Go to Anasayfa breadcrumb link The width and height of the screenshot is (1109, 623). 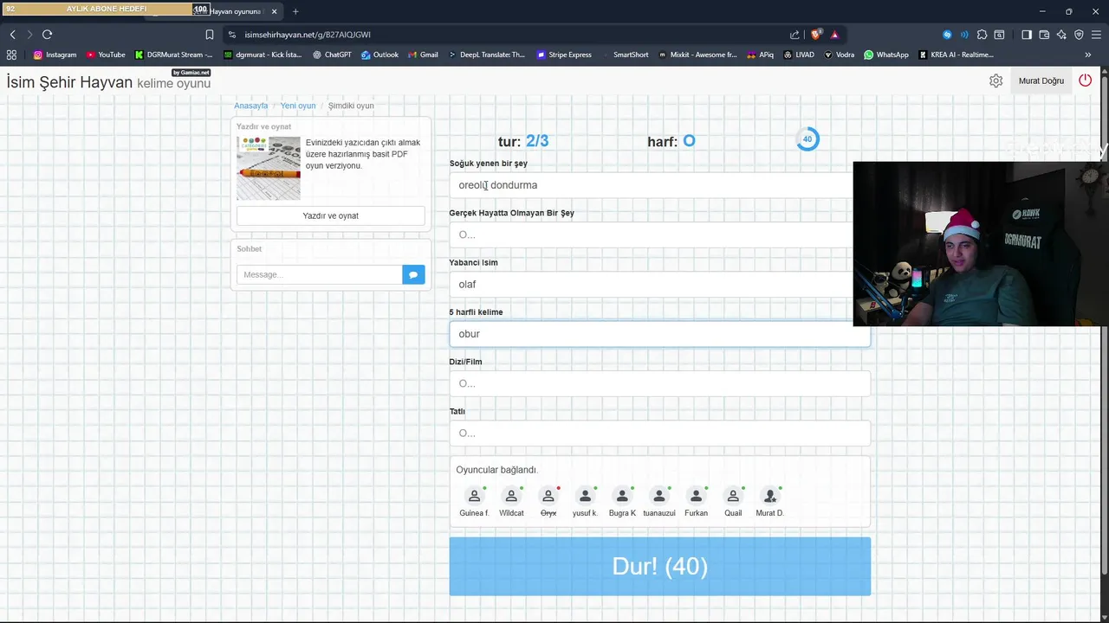[x=251, y=106]
